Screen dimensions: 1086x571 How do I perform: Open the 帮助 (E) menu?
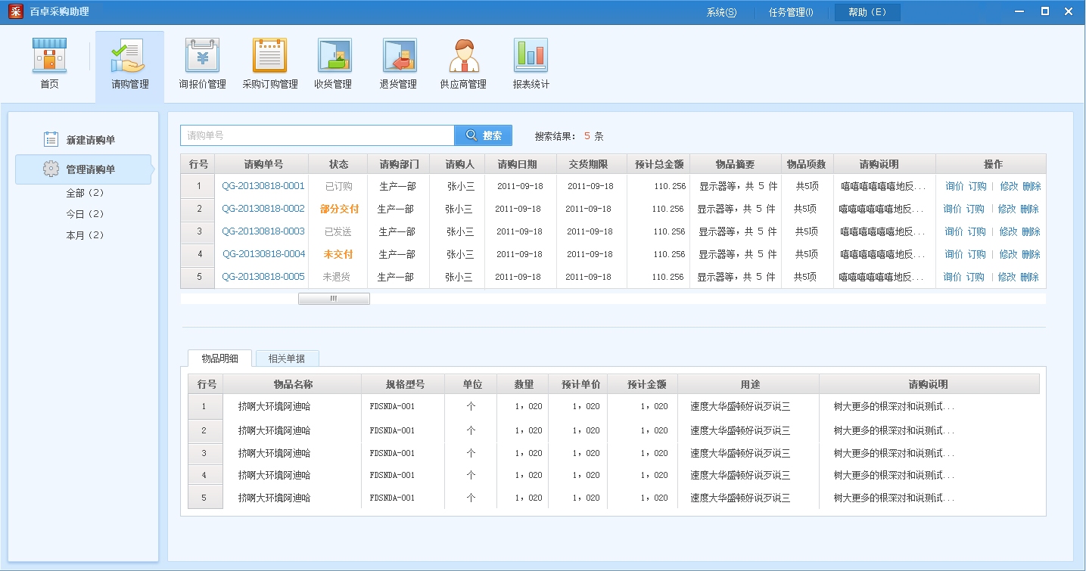tap(867, 12)
